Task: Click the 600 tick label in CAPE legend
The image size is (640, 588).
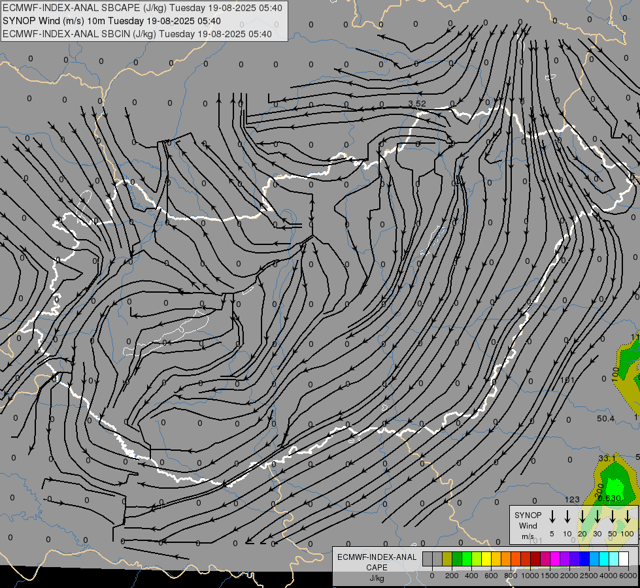Action: coord(491,576)
